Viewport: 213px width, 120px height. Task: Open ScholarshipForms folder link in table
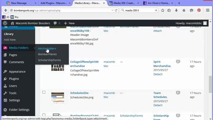(131, 116)
